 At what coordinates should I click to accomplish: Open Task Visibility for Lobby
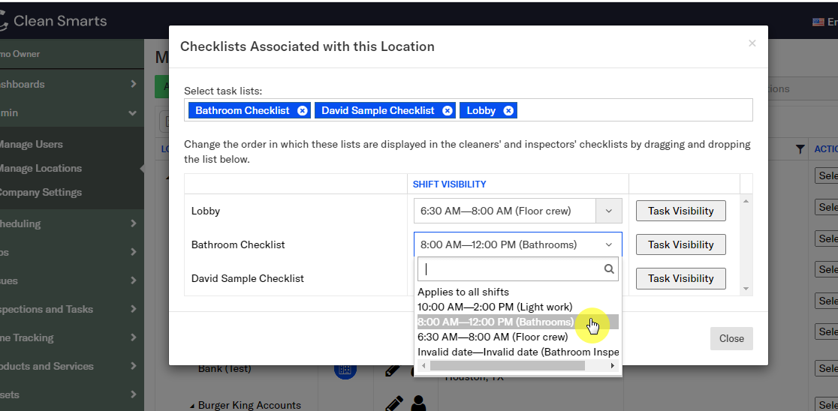(x=680, y=211)
